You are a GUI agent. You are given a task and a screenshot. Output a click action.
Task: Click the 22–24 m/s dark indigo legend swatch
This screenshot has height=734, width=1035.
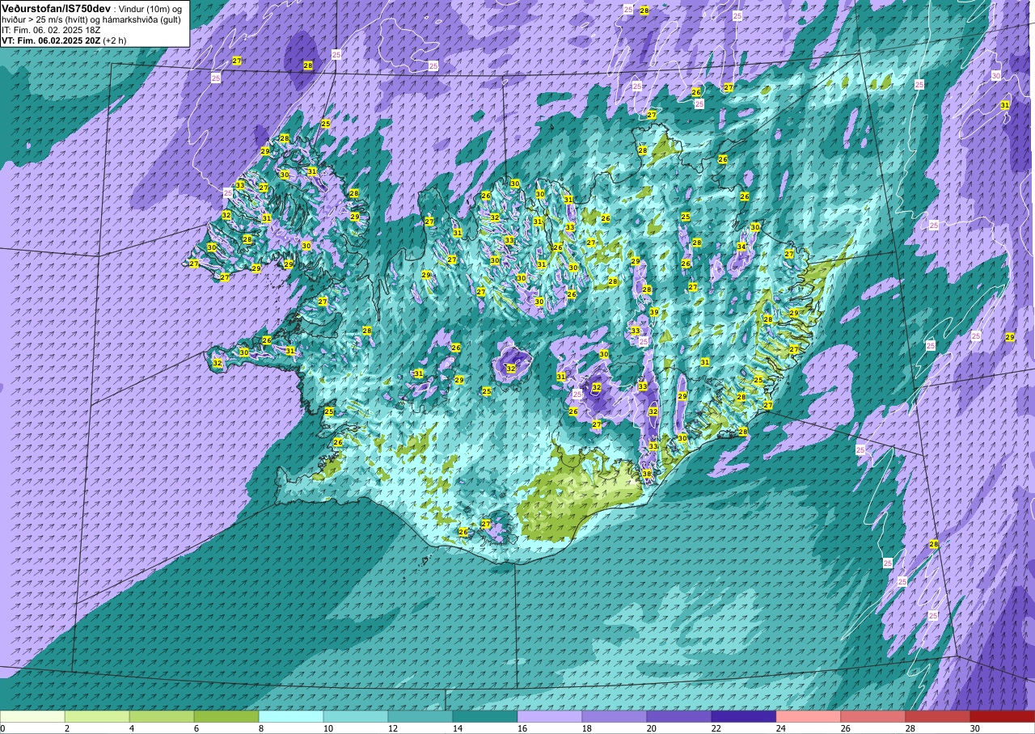point(744,716)
